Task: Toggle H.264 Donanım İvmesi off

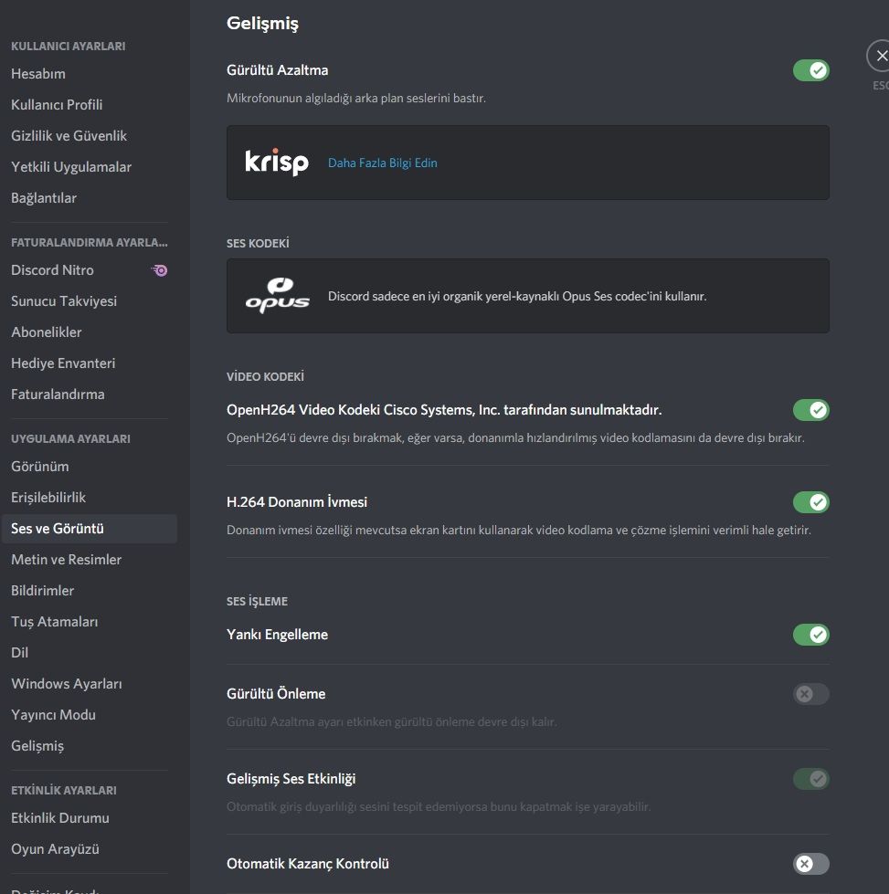Action: [810, 502]
